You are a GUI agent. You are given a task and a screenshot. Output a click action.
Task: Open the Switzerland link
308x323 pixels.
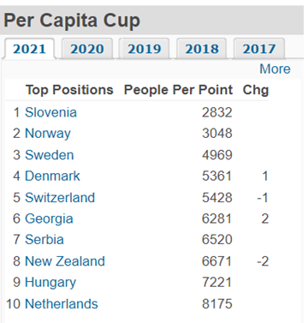click(60, 197)
